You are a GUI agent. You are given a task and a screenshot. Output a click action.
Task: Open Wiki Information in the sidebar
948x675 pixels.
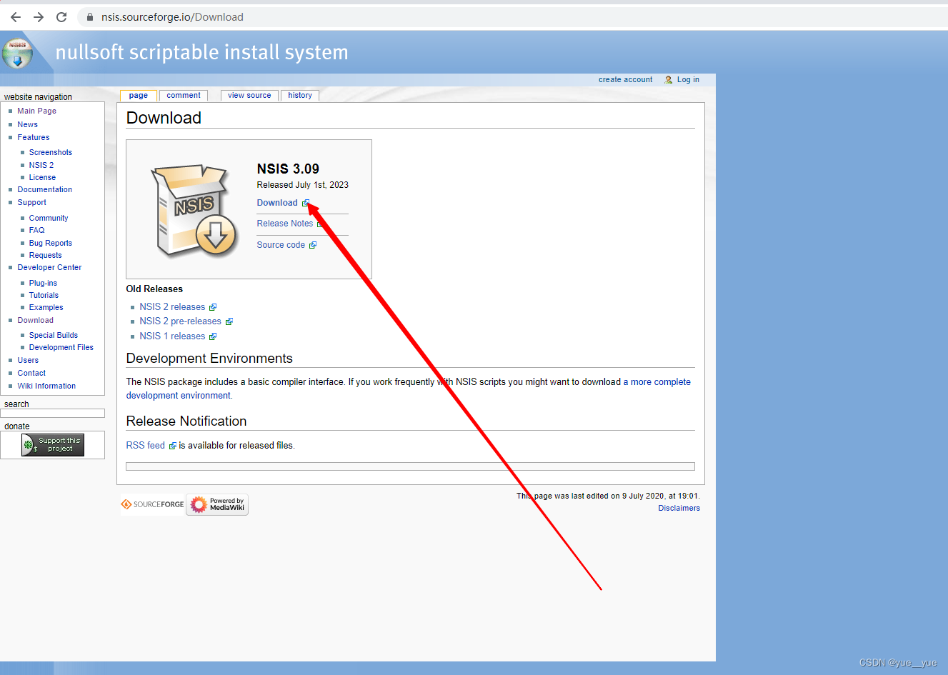pyautogui.click(x=46, y=386)
